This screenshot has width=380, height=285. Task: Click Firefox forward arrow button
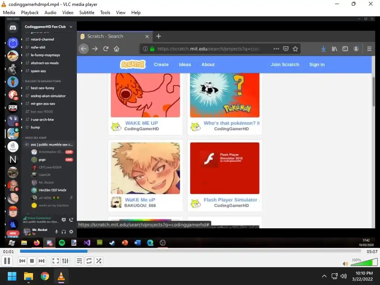pyautogui.click(x=95, y=49)
